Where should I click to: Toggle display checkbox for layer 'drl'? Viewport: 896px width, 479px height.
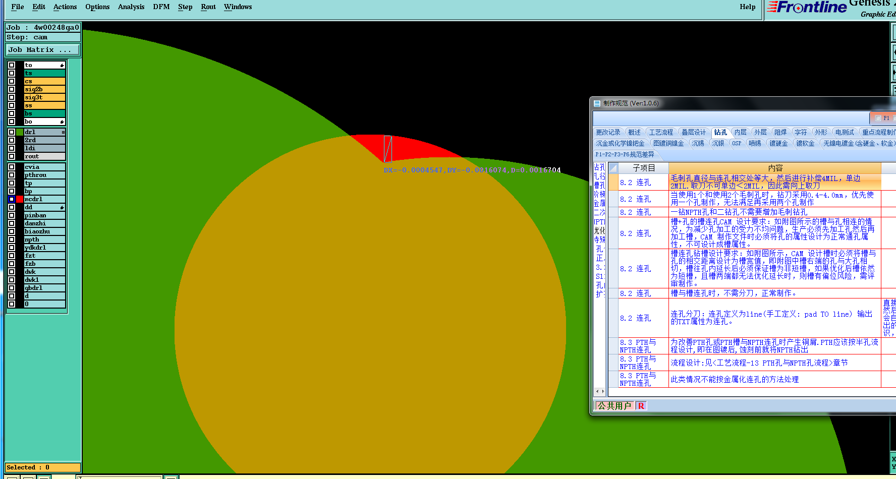tap(12, 132)
